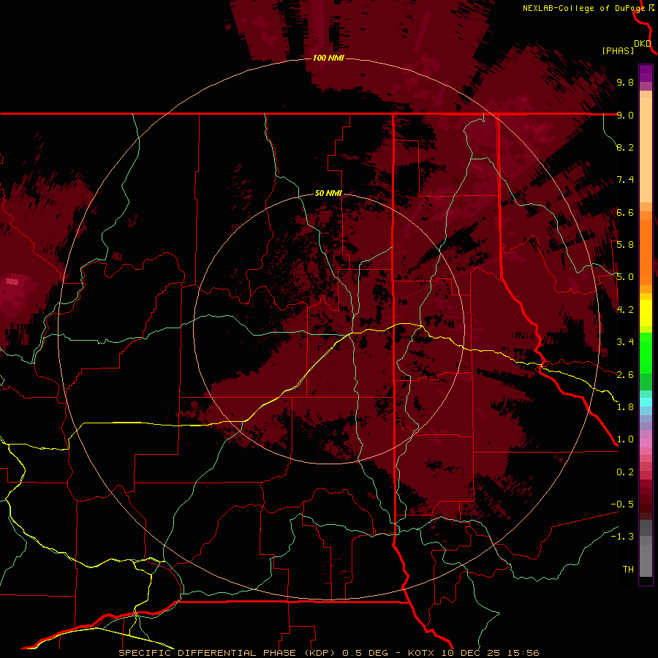Click the 7.4 scale label
This screenshot has height=658, width=658.
625,180
